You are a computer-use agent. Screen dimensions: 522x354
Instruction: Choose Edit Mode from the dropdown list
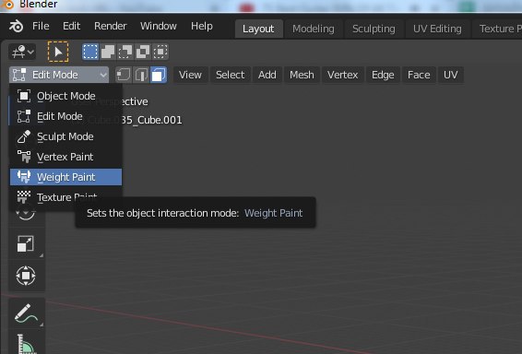(x=65, y=116)
